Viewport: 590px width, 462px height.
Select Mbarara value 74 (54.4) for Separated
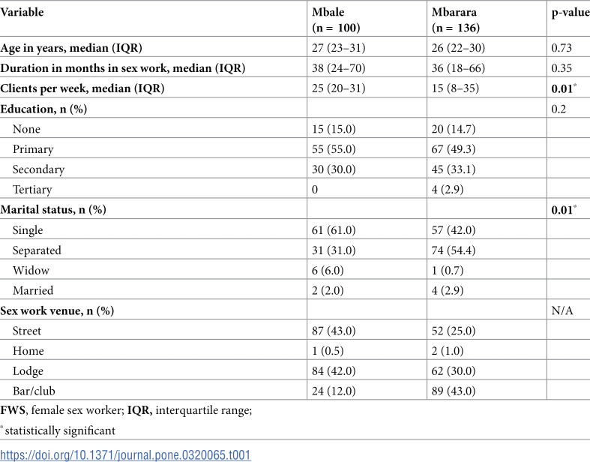[x=454, y=250]
